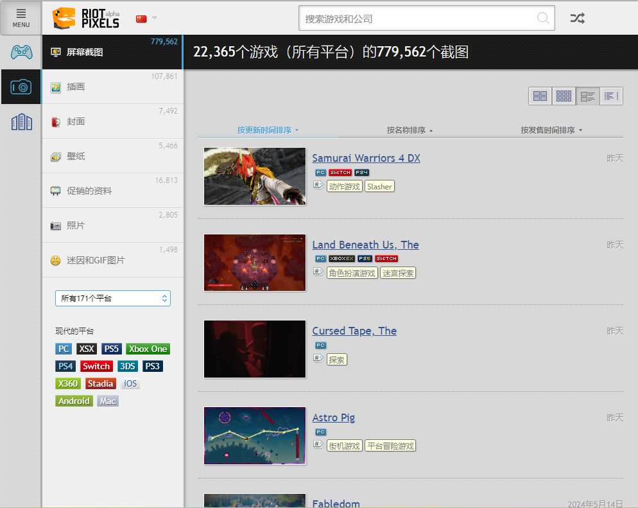Open the Astro Pig screenshot thumbnail
Viewport: 638px width, 508px height.
point(255,435)
